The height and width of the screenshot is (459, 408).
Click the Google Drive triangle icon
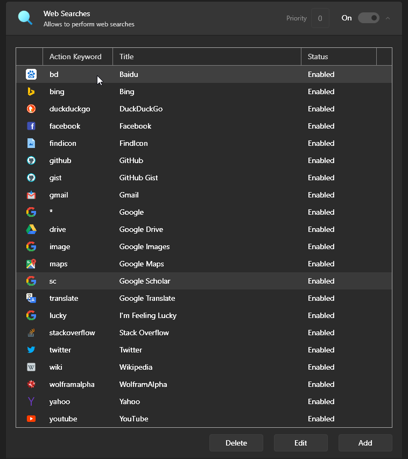tap(31, 229)
